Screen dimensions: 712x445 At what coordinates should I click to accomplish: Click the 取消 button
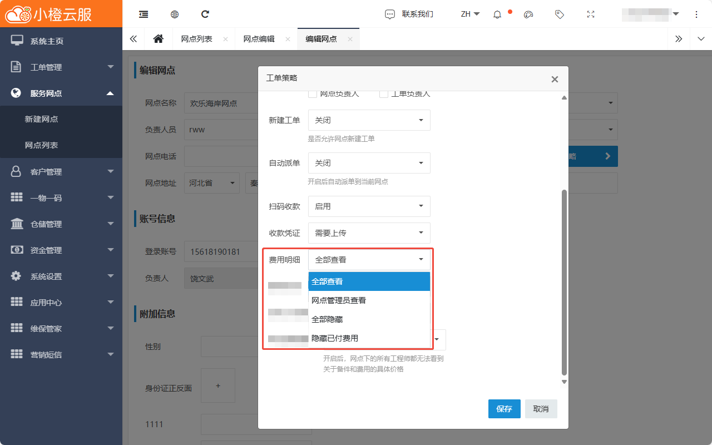[x=541, y=409]
